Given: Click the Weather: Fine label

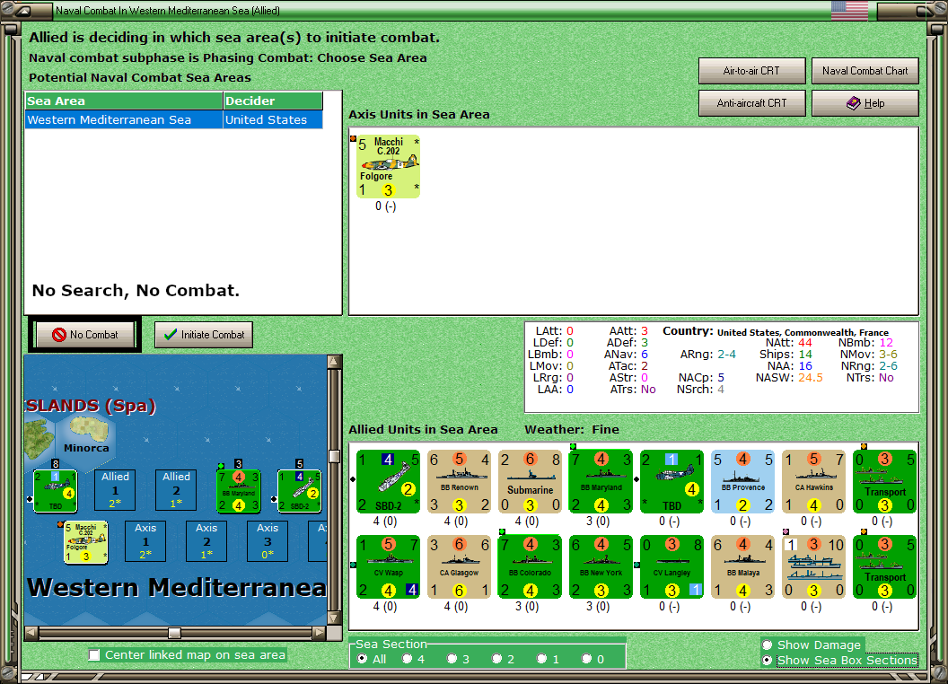Looking at the screenshot, I should coord(571,429).
